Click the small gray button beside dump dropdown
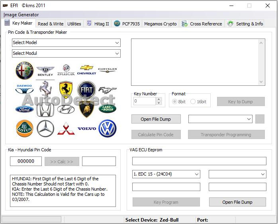 [x=260, y=119]
